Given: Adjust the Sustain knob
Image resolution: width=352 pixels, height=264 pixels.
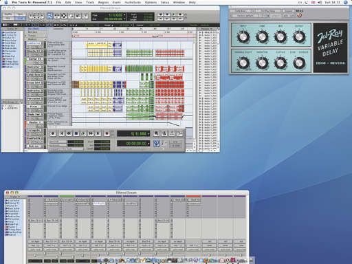Looking at the screenshot, I should tap(280, 63).
